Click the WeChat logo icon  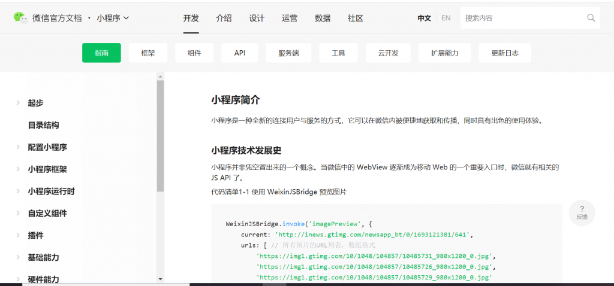(x=21, y=17)
